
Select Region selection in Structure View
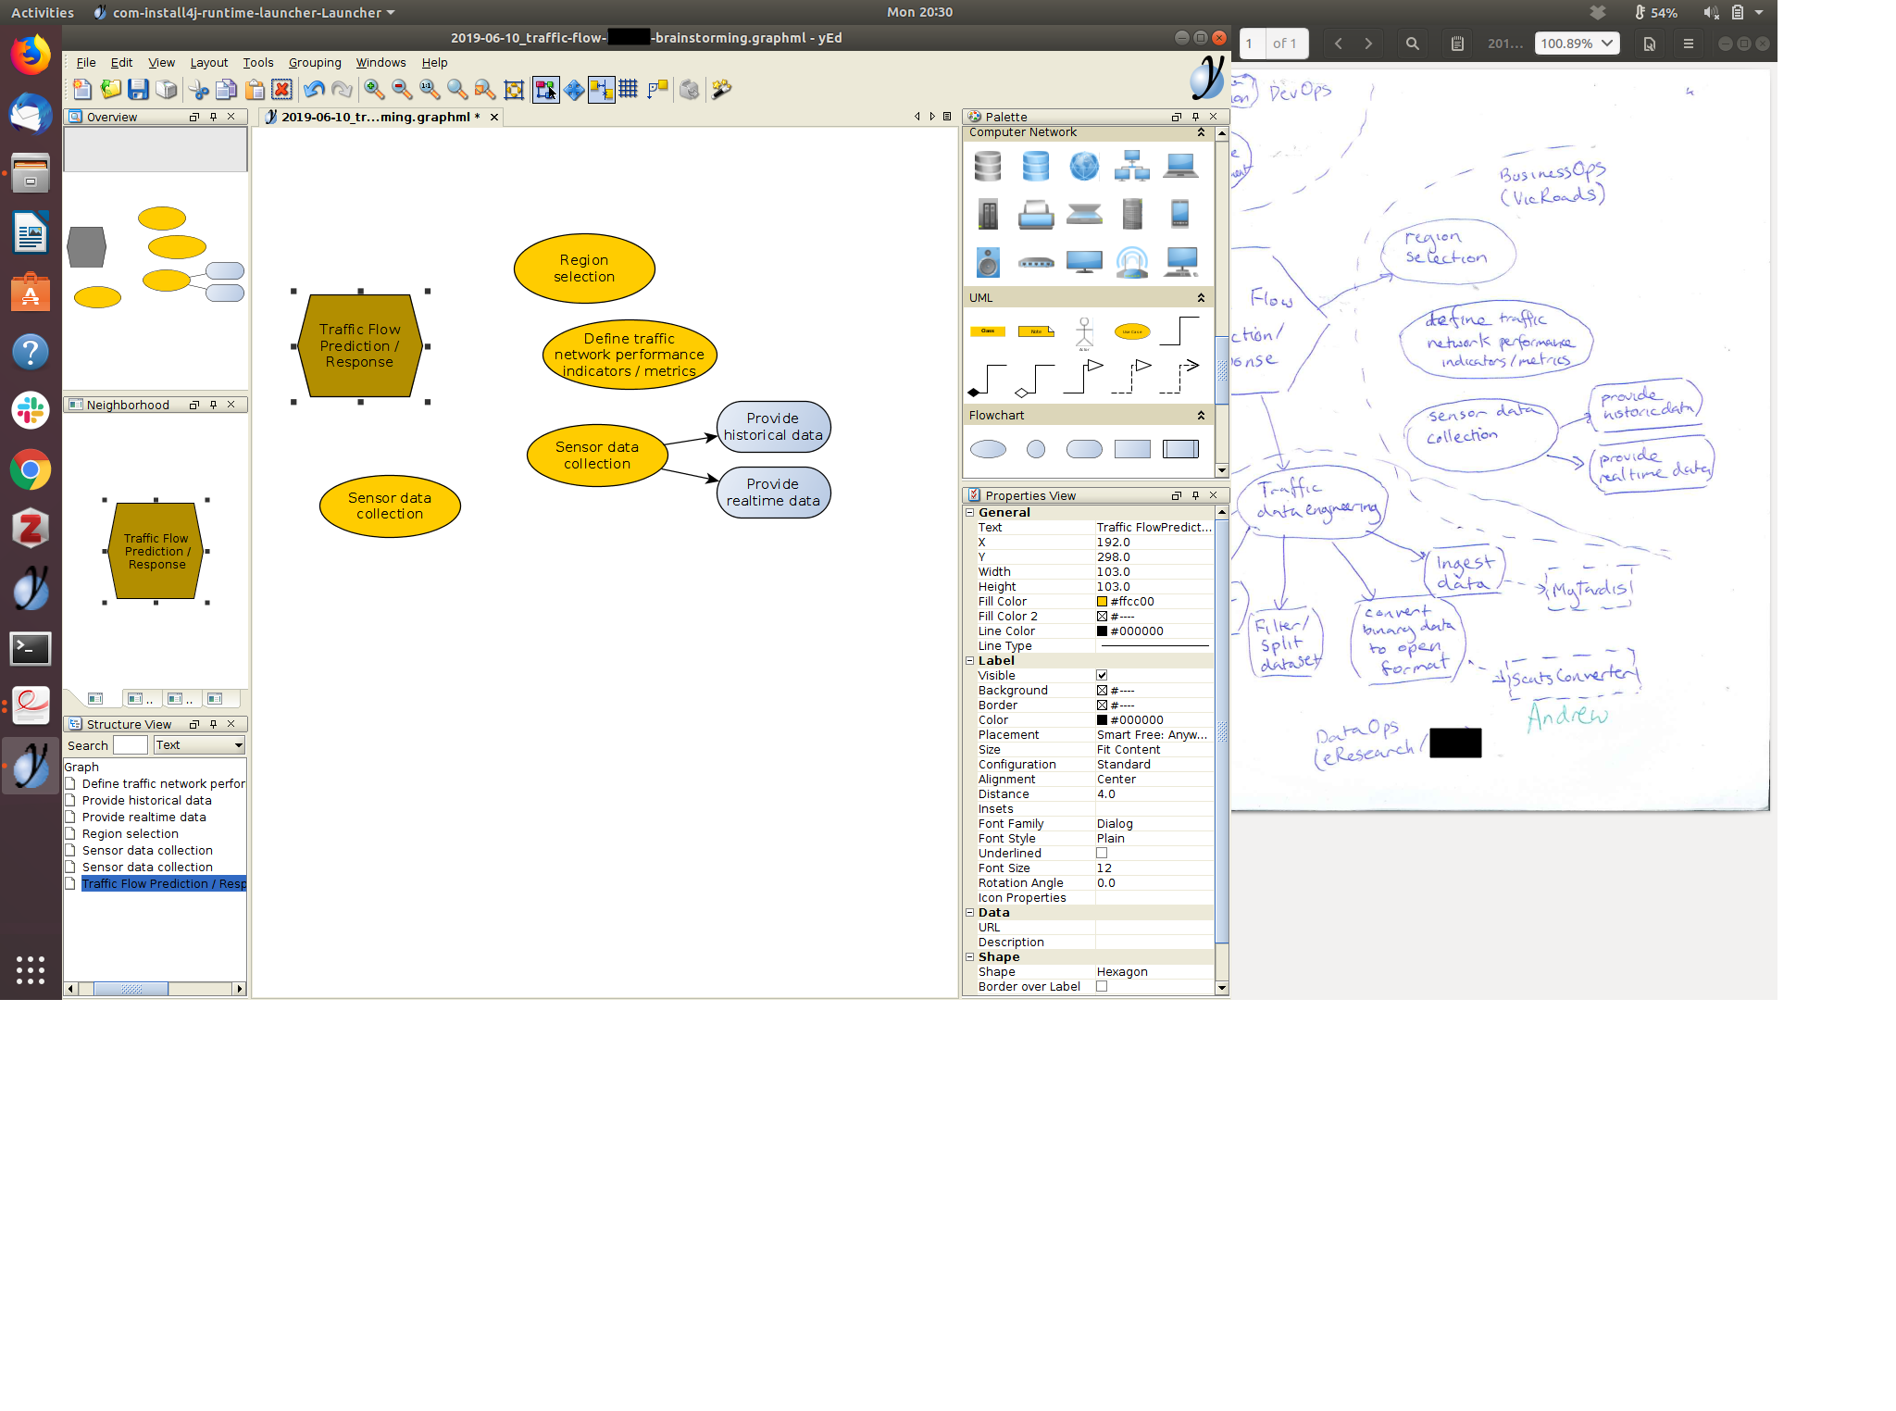pos(130,834)
